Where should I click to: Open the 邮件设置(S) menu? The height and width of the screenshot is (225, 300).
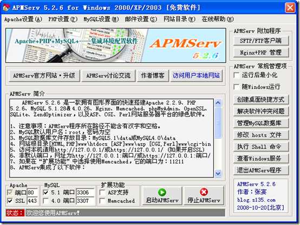pos(141,19)
